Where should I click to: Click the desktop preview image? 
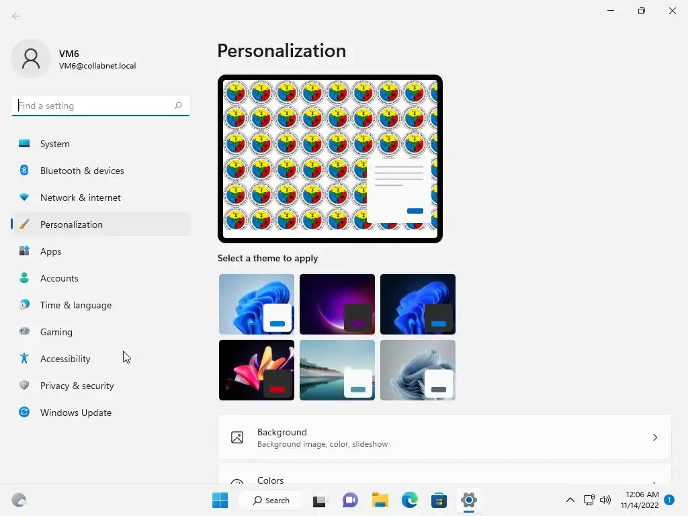pos(330,159)
